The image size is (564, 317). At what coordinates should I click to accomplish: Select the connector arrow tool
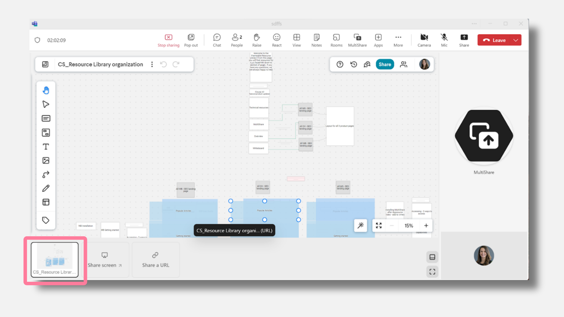pos(46,174)
